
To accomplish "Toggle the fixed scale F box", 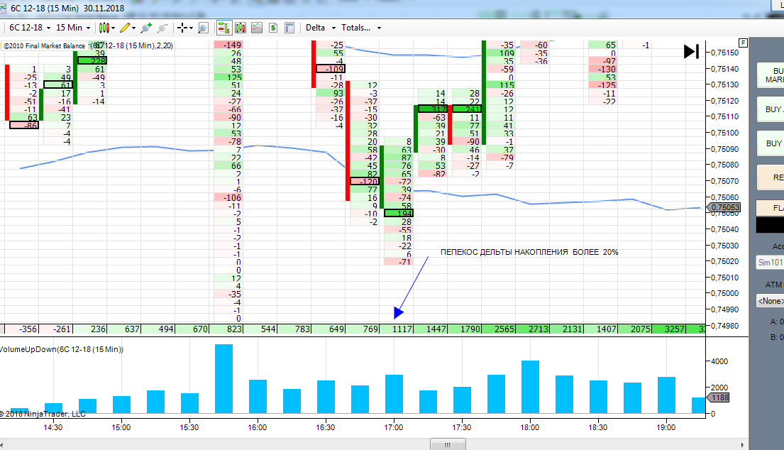I will click(x=744, y=43).
